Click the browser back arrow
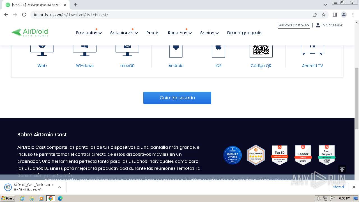This screenshot has height=202, width=359. pos(6,15)
